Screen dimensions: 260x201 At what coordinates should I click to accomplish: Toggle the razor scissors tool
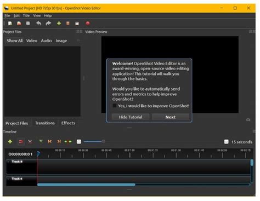coord(30,142)
